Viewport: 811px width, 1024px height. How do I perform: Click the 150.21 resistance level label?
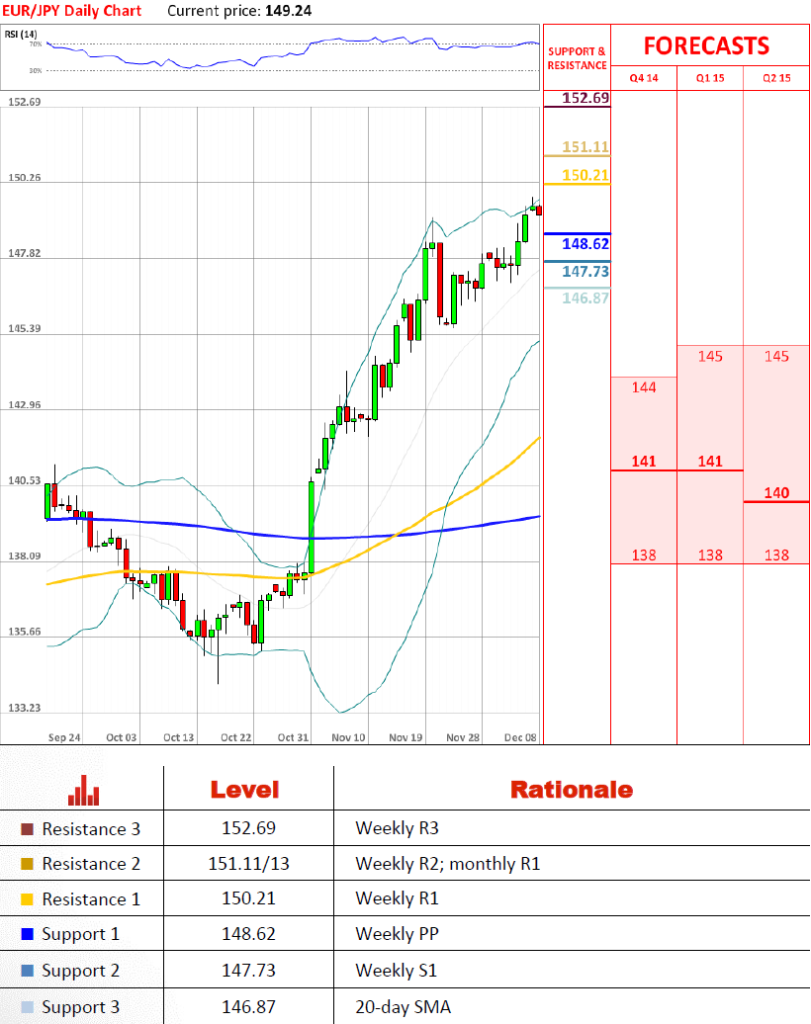tap(586, 175)
